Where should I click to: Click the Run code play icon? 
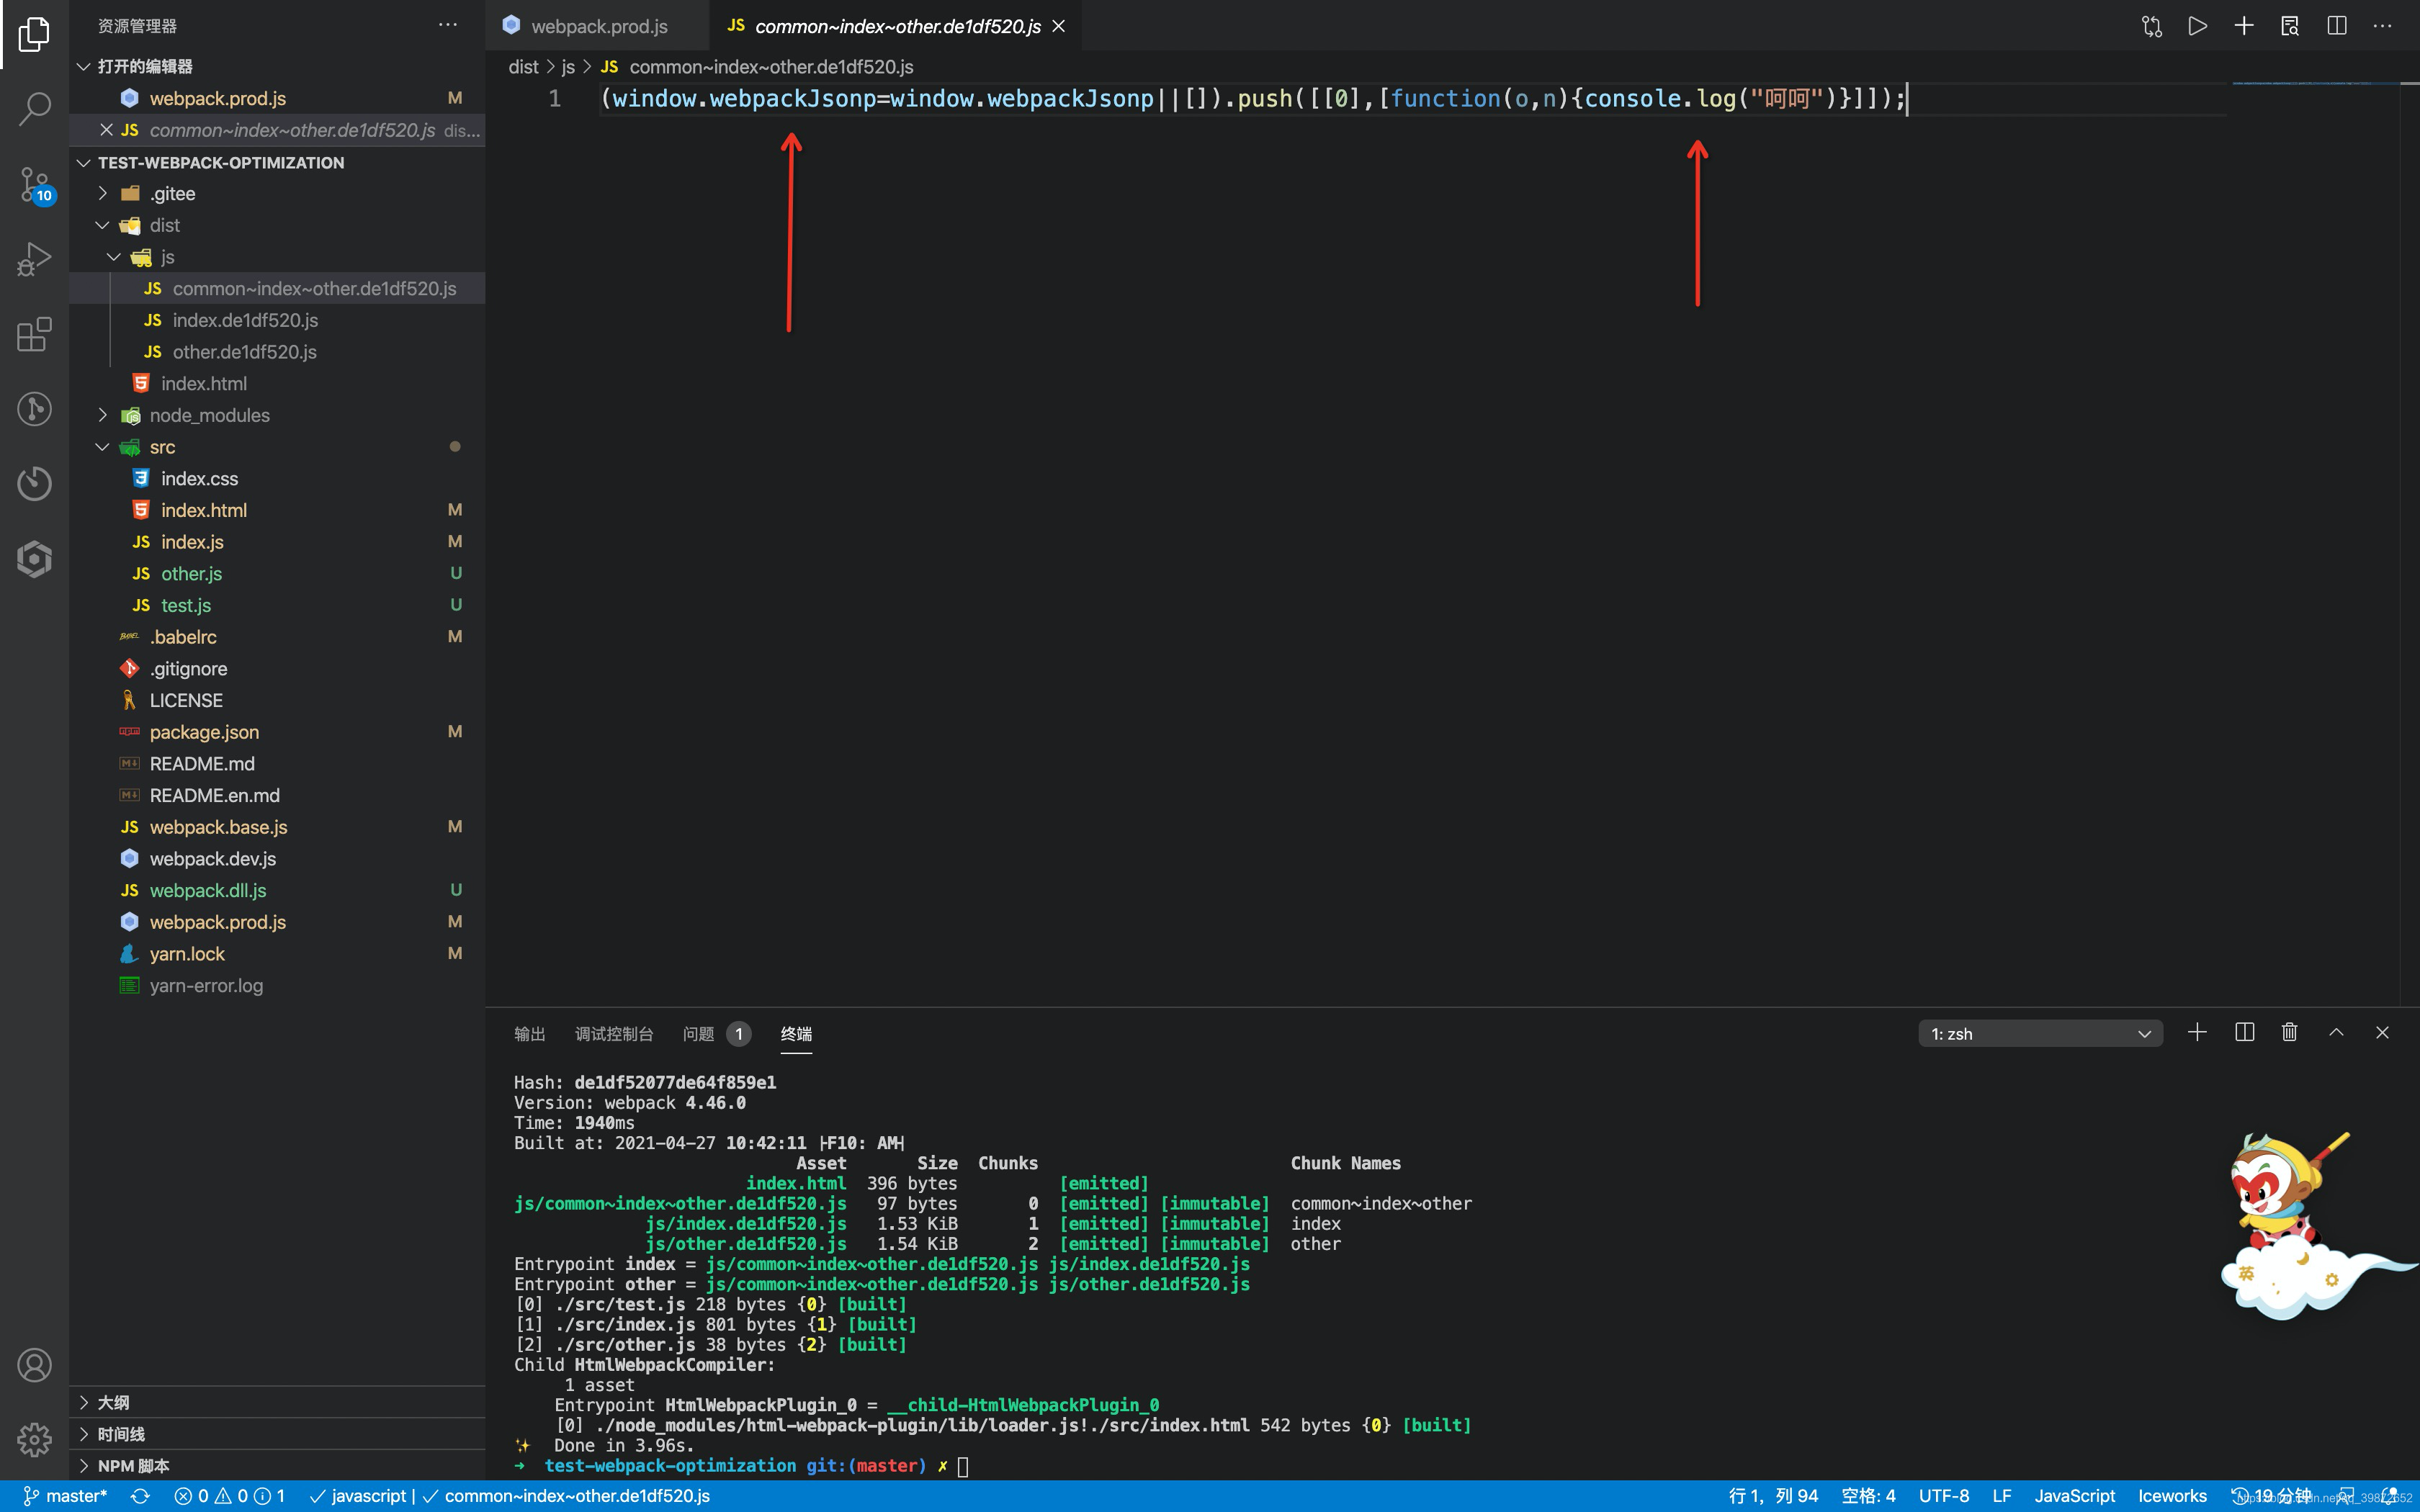[x=2197, y=26]
